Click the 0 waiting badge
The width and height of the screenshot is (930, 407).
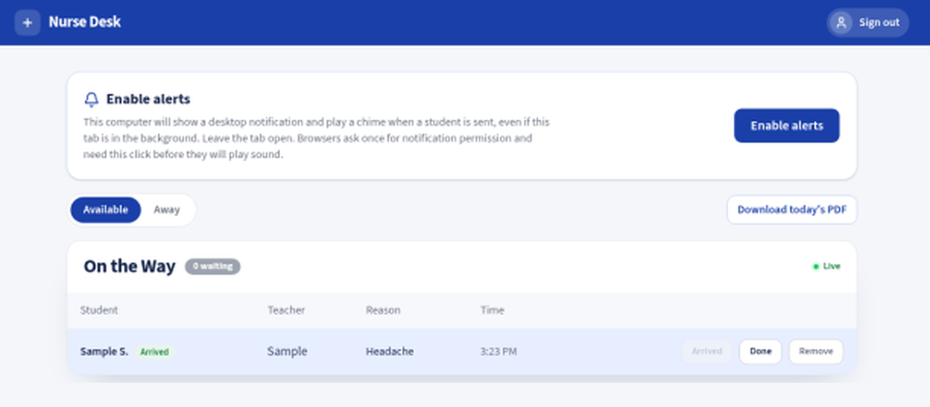pyautogui.click(x=213, y=267)
